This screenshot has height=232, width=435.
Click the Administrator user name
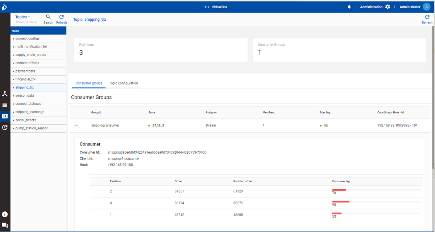(x=410, y=7)
